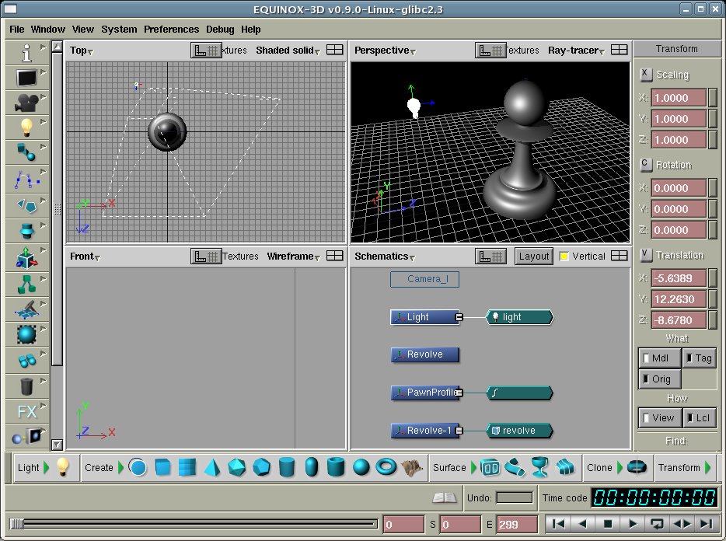Choose the light bulb tool in sidebar
726x541 pixels.
point(26,127)
